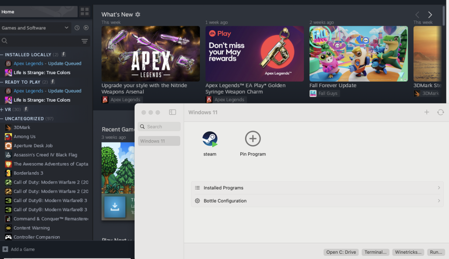Image resolution: width=449 pixels, height=259 pixels.
Task: Open the Games and Software dropdown
Action: click(x=35, y=28)
